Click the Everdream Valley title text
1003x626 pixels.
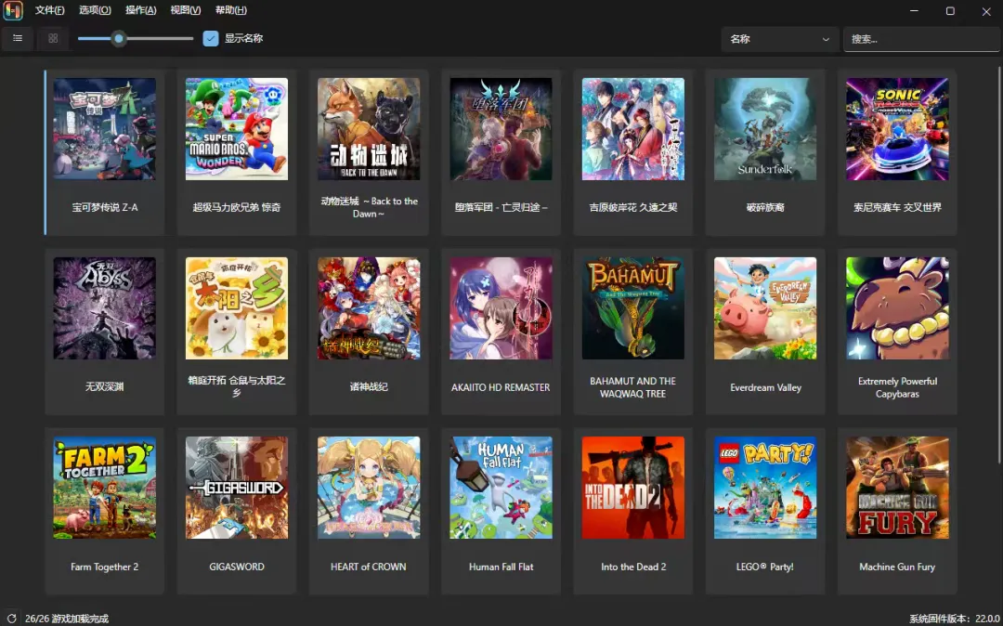[765, 387]
